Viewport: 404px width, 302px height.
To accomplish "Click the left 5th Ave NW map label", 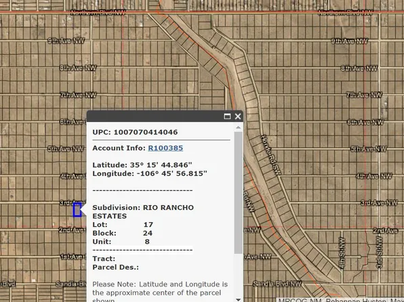I will (x=66, y=149).
